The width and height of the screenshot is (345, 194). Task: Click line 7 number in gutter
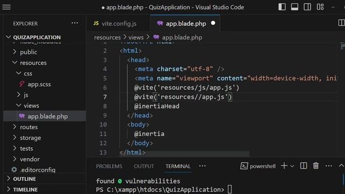pyautogui.click(x=105, y=97)
